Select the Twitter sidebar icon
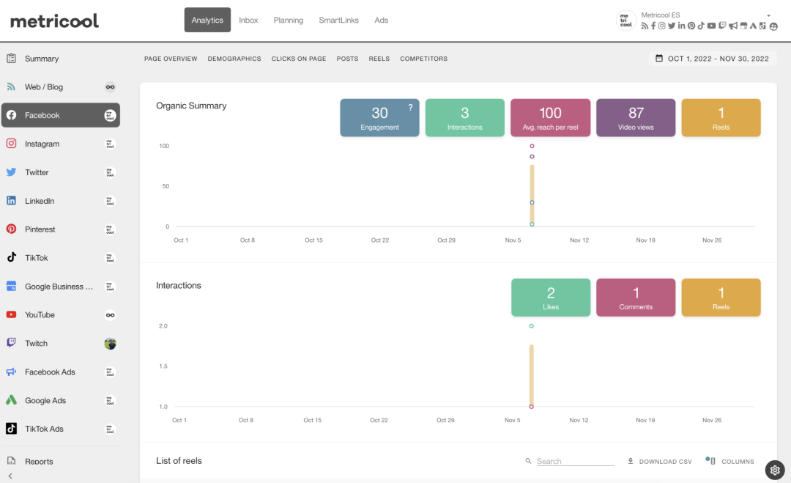Viewport: 791px width, 483px height. click(x=11, y=172)
